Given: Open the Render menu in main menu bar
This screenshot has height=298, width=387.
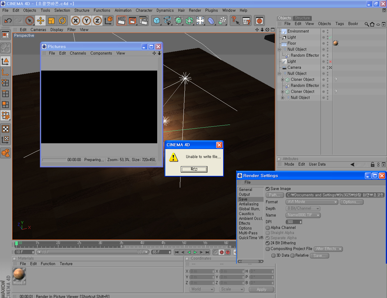Looking at the screenshot, I should pos(195,10).
